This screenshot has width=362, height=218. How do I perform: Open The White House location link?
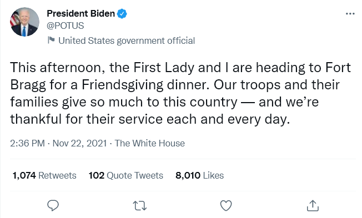click(149, 143)
